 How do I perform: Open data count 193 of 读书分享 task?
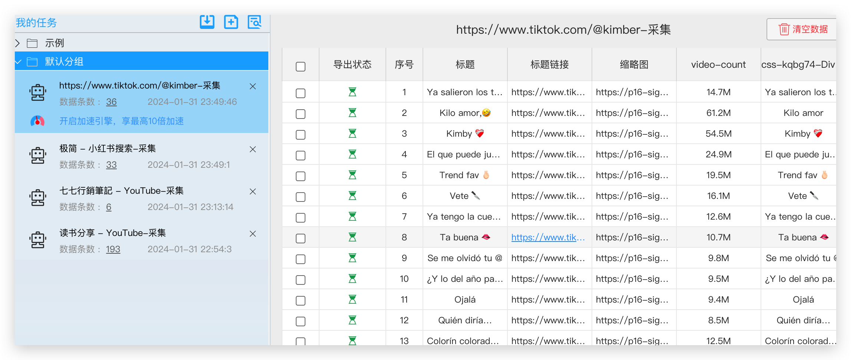coord(113,249)
